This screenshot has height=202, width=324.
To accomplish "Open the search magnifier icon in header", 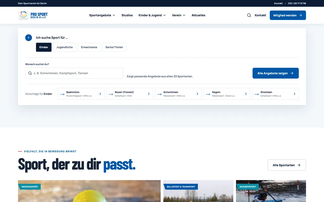I will click(x=249, y=15).
